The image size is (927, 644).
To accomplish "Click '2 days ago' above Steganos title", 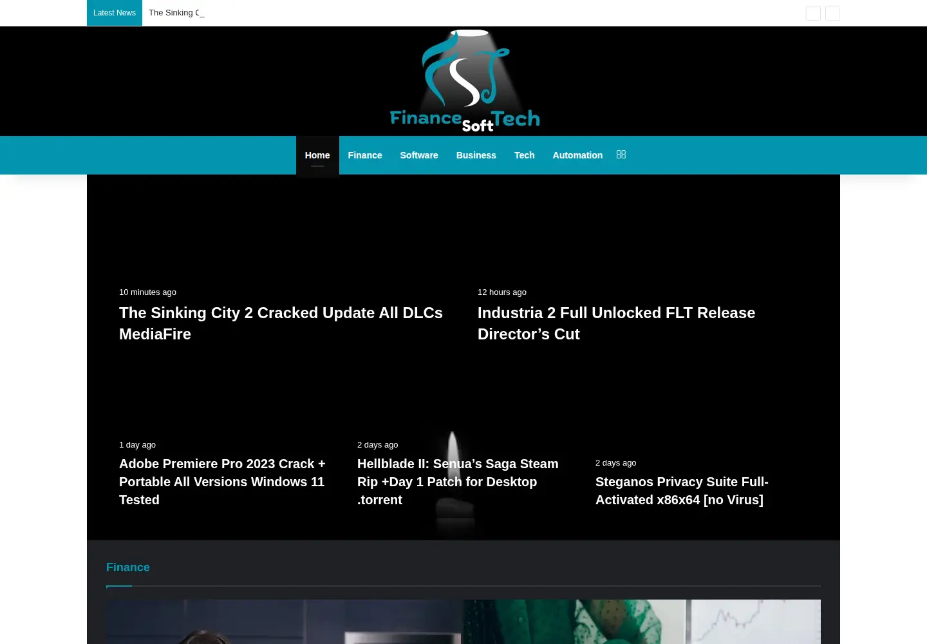I will [615, 463].
